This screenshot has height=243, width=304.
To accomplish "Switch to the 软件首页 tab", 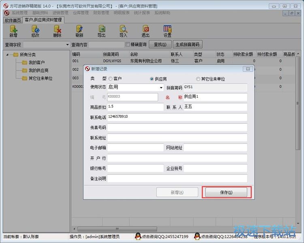I will 13,20.
